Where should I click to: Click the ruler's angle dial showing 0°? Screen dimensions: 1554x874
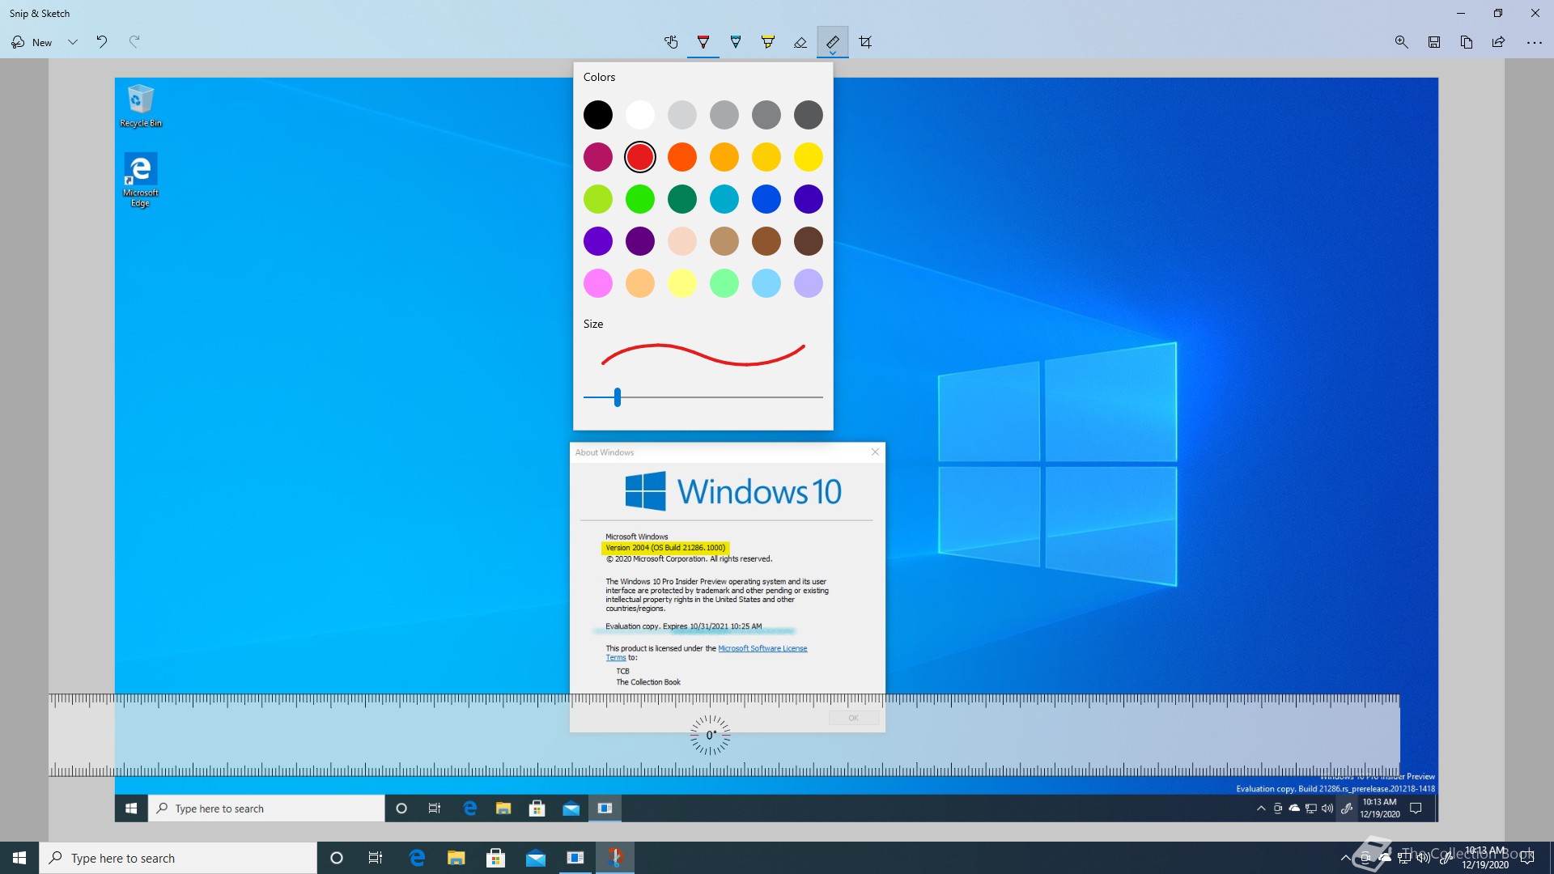click(x=710, y=735)
